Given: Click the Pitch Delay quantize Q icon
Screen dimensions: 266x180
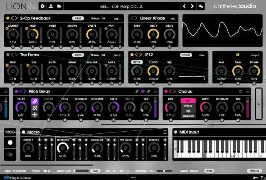Looking at the screenshot, I should pos(143,92).
